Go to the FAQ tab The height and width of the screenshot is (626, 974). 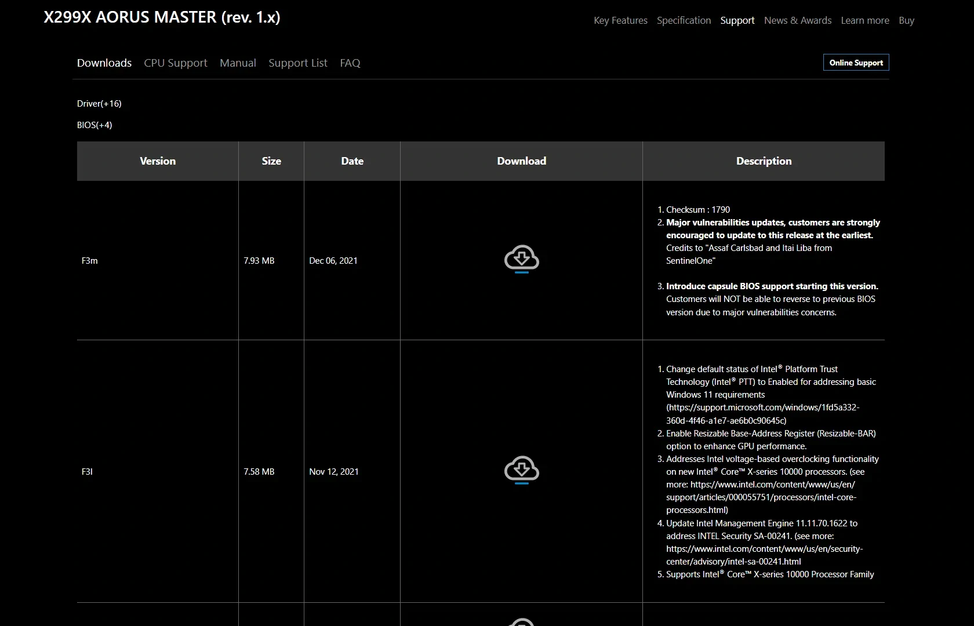350,63
